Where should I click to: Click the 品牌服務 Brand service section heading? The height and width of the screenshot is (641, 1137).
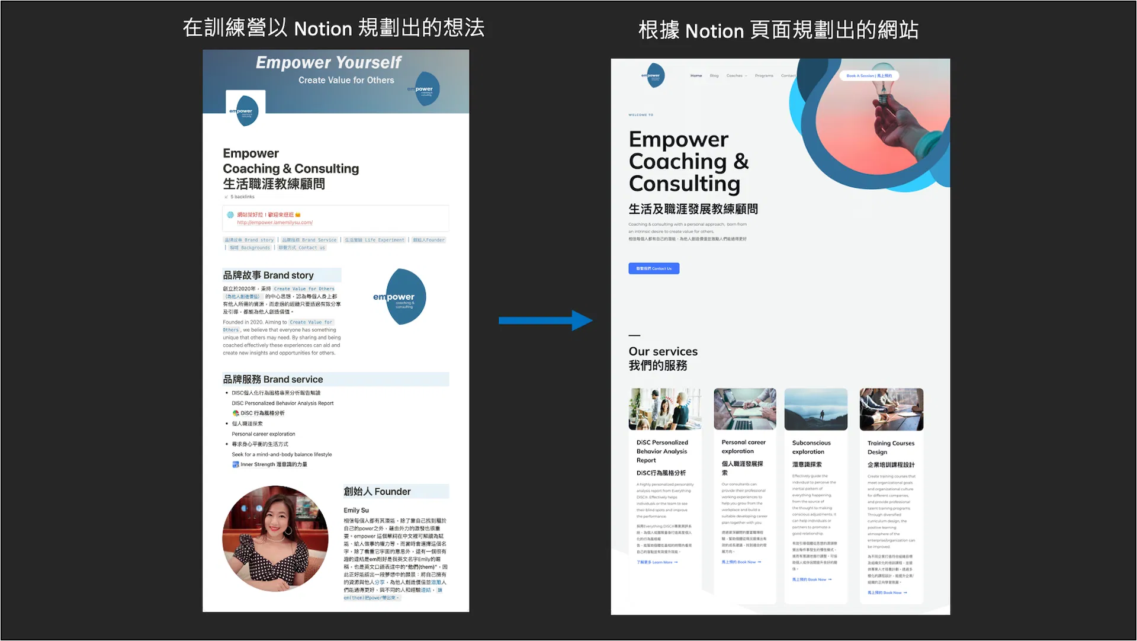273,380
